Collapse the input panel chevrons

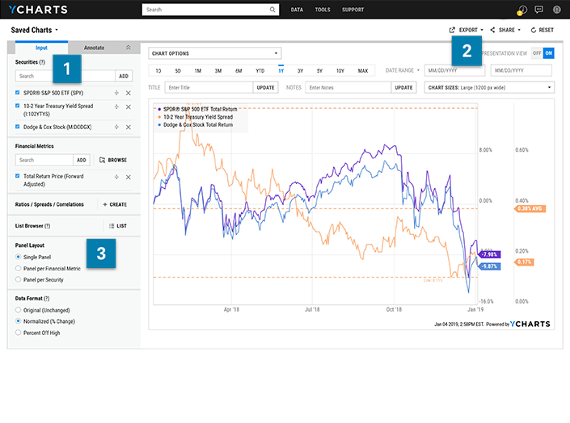(129, 48)
